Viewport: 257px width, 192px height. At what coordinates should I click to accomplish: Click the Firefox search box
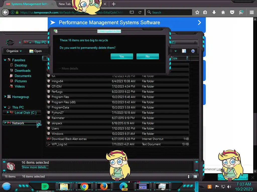169,12
